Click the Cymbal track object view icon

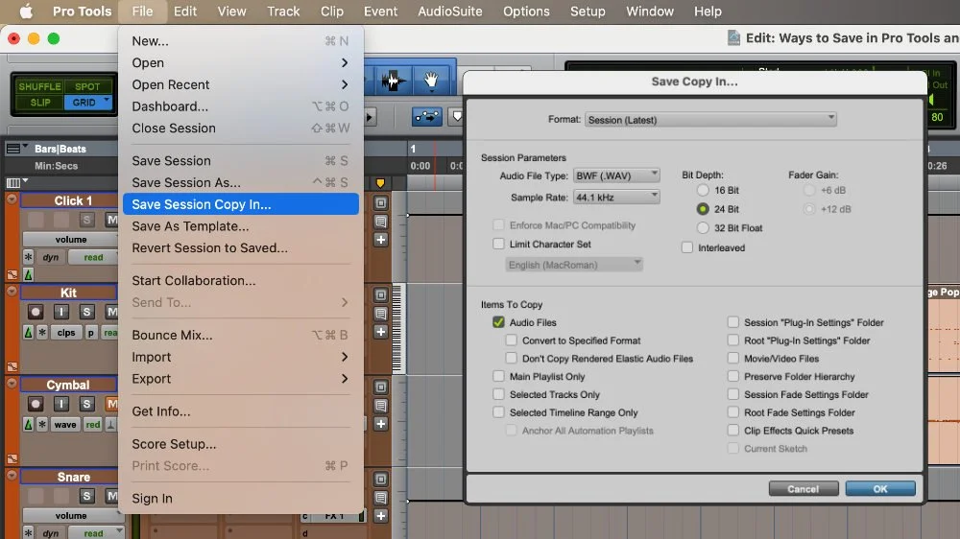click(x=381, y=387)
